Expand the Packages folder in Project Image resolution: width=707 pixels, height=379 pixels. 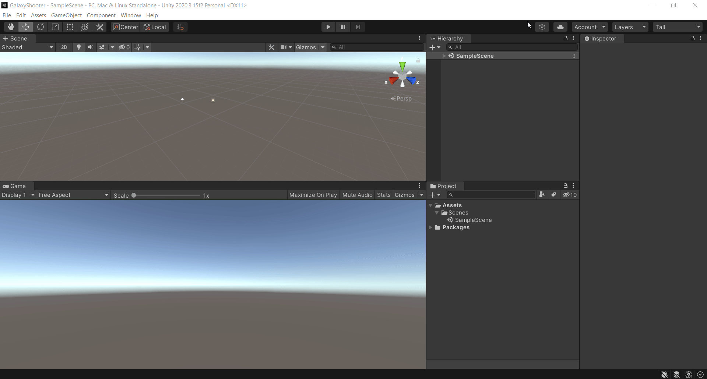pyautogui.click(x=431, y=227)
